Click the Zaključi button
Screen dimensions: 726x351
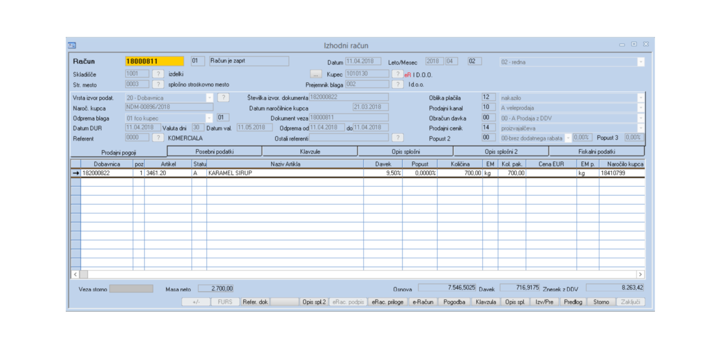point(630,302)
